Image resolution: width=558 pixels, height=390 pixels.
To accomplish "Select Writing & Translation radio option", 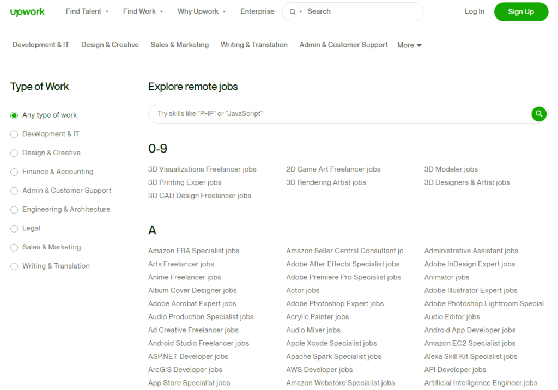I will pyautogui.click(x=14, y=266).
